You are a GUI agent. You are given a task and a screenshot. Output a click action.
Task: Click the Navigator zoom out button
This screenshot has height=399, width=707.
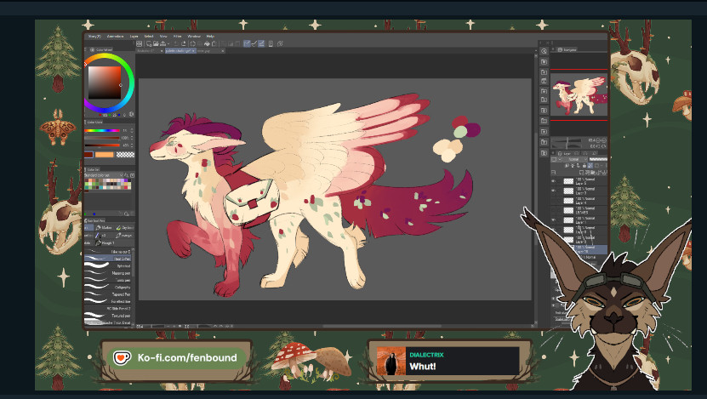[x=598, y=140]
